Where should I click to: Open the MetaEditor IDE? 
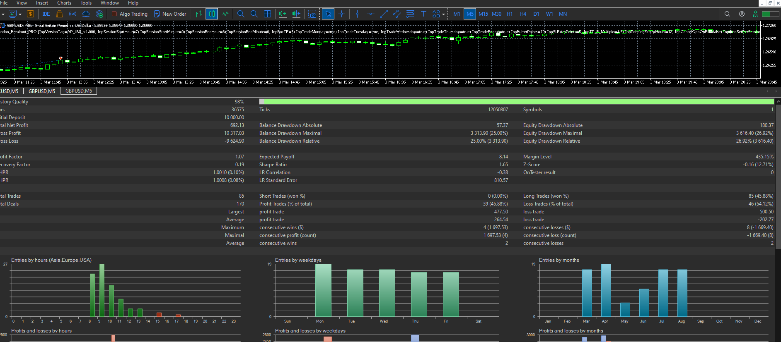(46, 14)
